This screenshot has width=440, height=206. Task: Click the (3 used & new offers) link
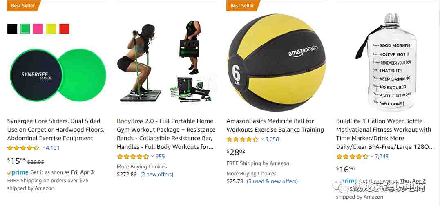tap(272, 181)
